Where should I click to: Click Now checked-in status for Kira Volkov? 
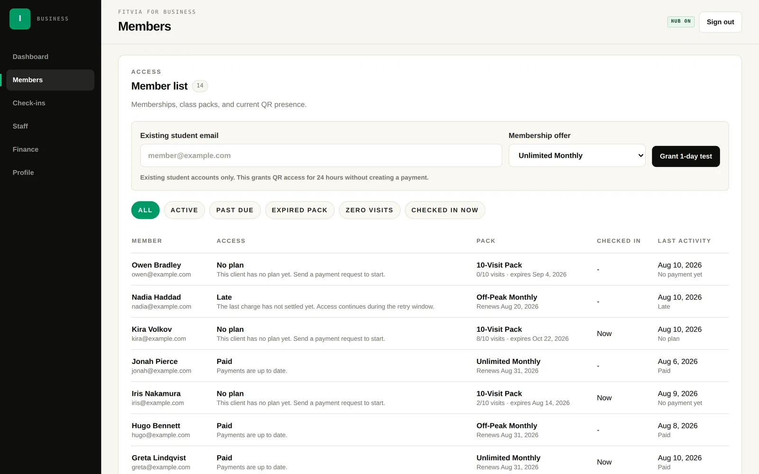click(604, 334)
